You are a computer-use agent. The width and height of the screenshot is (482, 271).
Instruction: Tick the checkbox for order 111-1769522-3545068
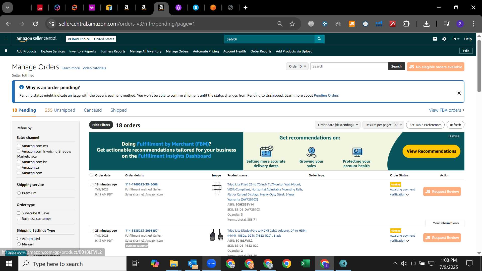92,184
